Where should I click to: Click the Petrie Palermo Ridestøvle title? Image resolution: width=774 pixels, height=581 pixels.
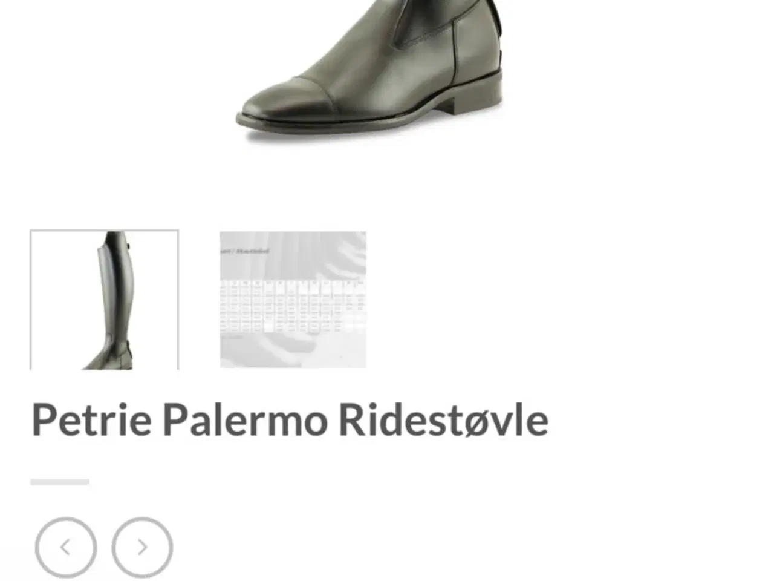point(290,419)
